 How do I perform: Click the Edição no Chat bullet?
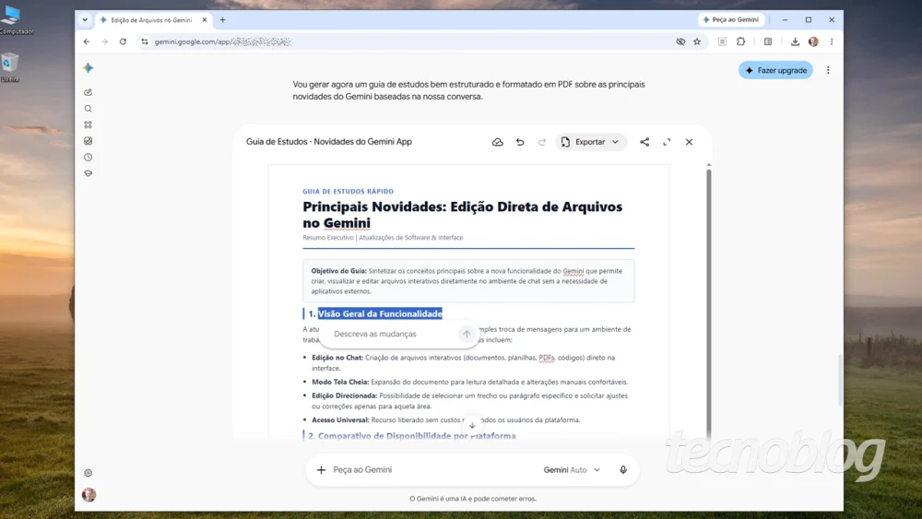tap(464, 362)
